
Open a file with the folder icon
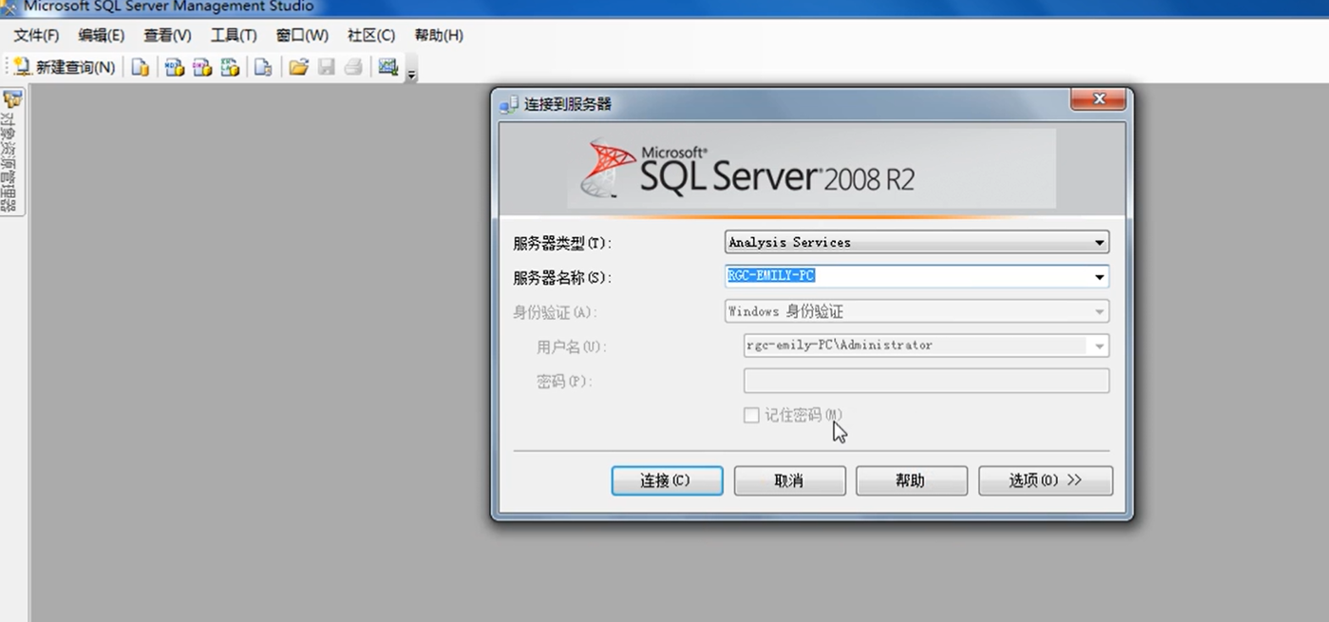298,67
